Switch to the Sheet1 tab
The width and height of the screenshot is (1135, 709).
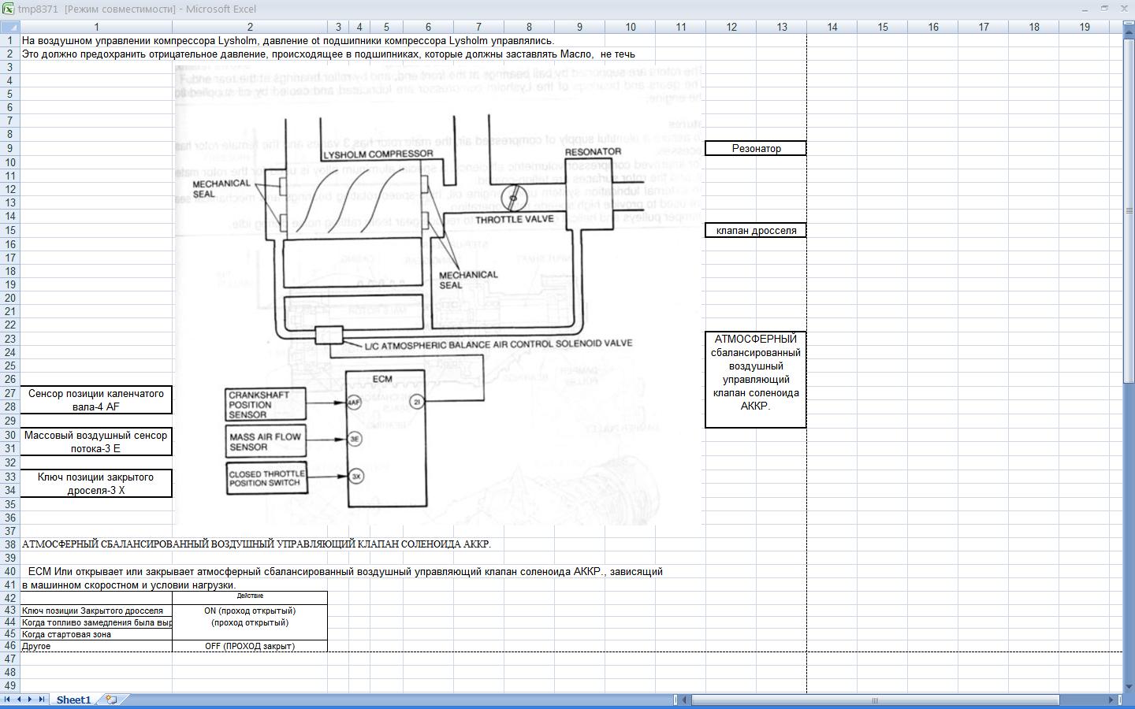click(x=73, y=700)
